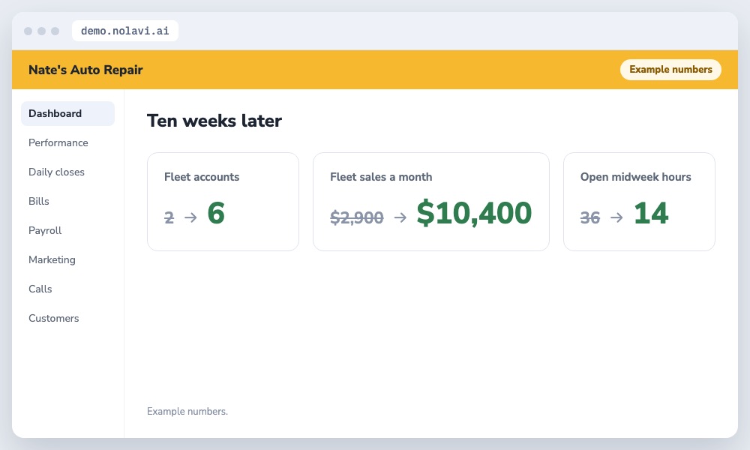750x450 pixels.
Task: Select Open midweek hours label
Action: (636, 177)
